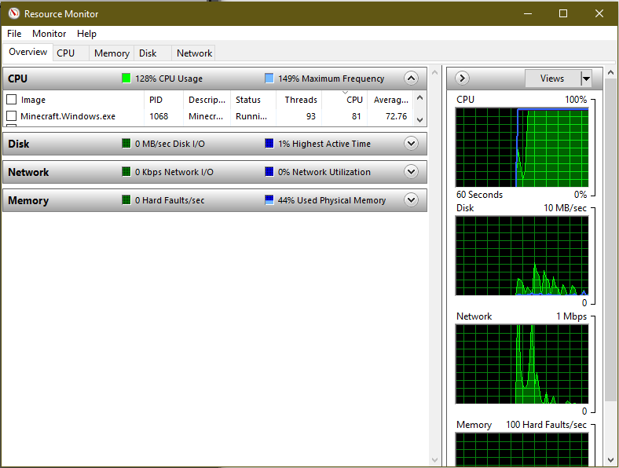The image size is (619, 468).
Task: Check the Minecraft.Windows.exe process checkbox
Action: pyautogui.click(x=12, y=116)
